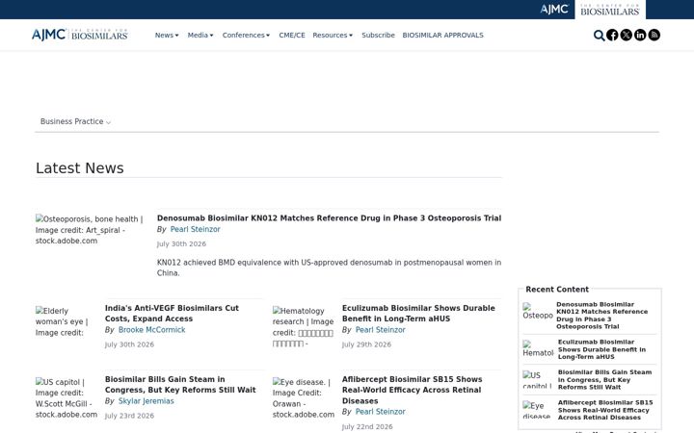
Task: Expand the Media menu
Action: 200,36
